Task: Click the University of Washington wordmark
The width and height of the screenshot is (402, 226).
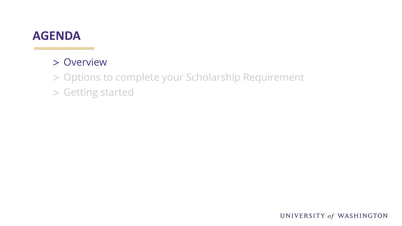Action: tap(334, 216)
